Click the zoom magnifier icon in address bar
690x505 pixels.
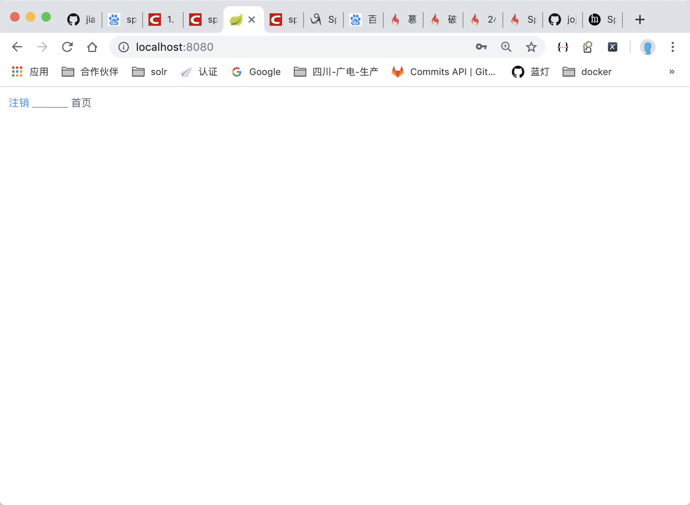[506, 47]
